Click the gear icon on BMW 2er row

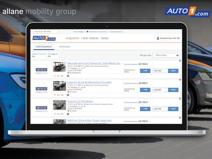coord(180,117)
